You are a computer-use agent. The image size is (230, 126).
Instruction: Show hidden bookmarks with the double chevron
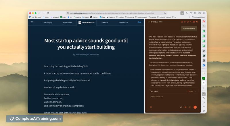click(189, 17)
